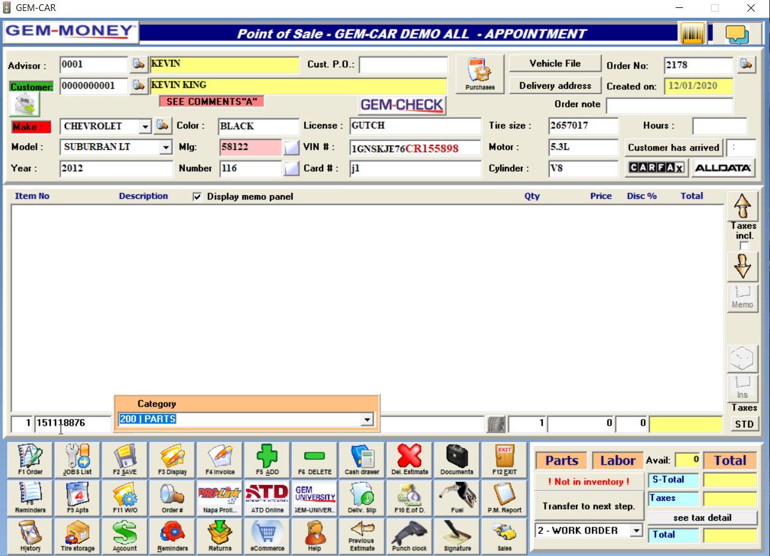Search orders beside Order No field
This screenshot has height=556, width=770.
click(746, 64)
